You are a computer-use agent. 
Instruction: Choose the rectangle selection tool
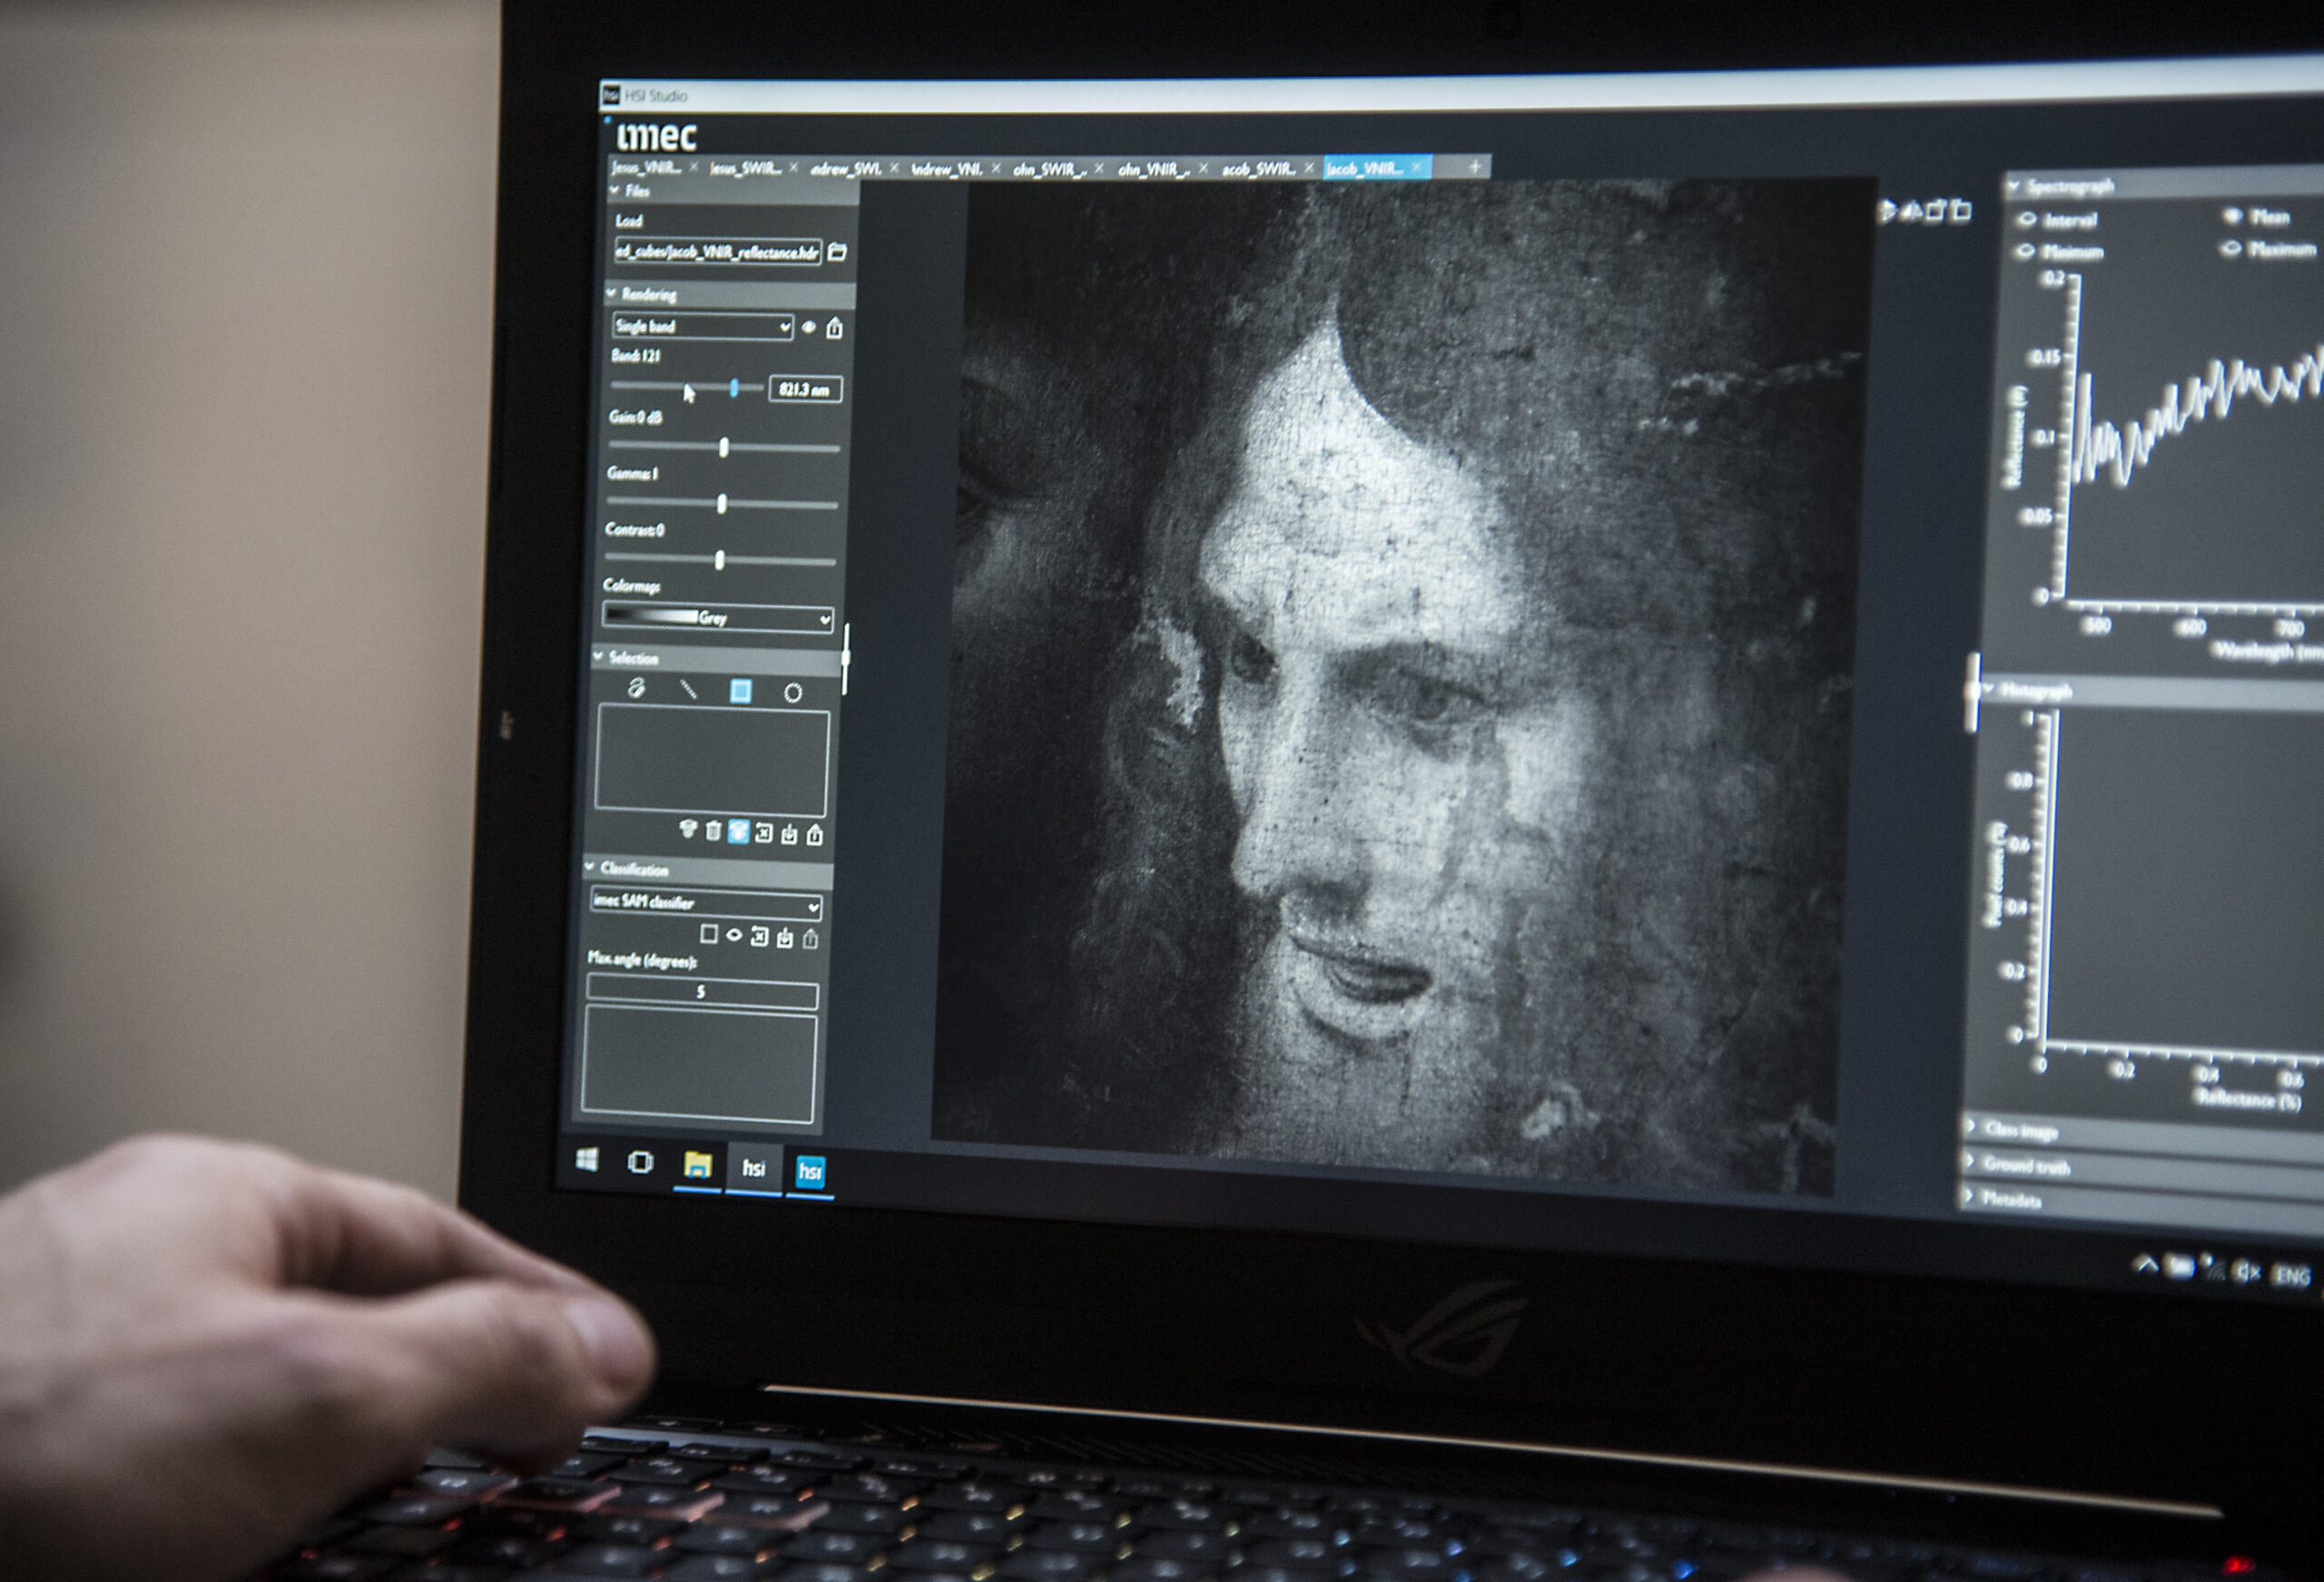pyautogui.click(x=740, y=691)
